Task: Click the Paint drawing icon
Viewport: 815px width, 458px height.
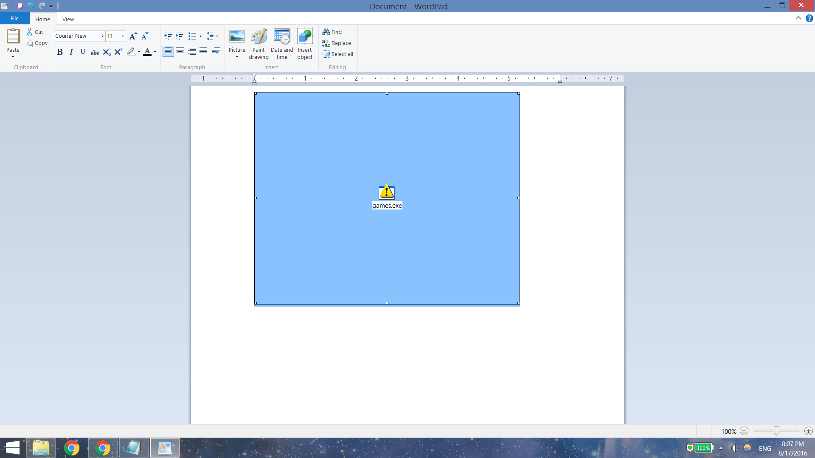Action: pyautogui.click(x=259, y=44)
